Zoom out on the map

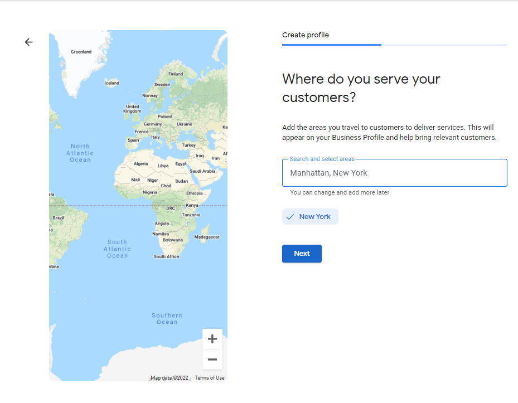point(212,360)
